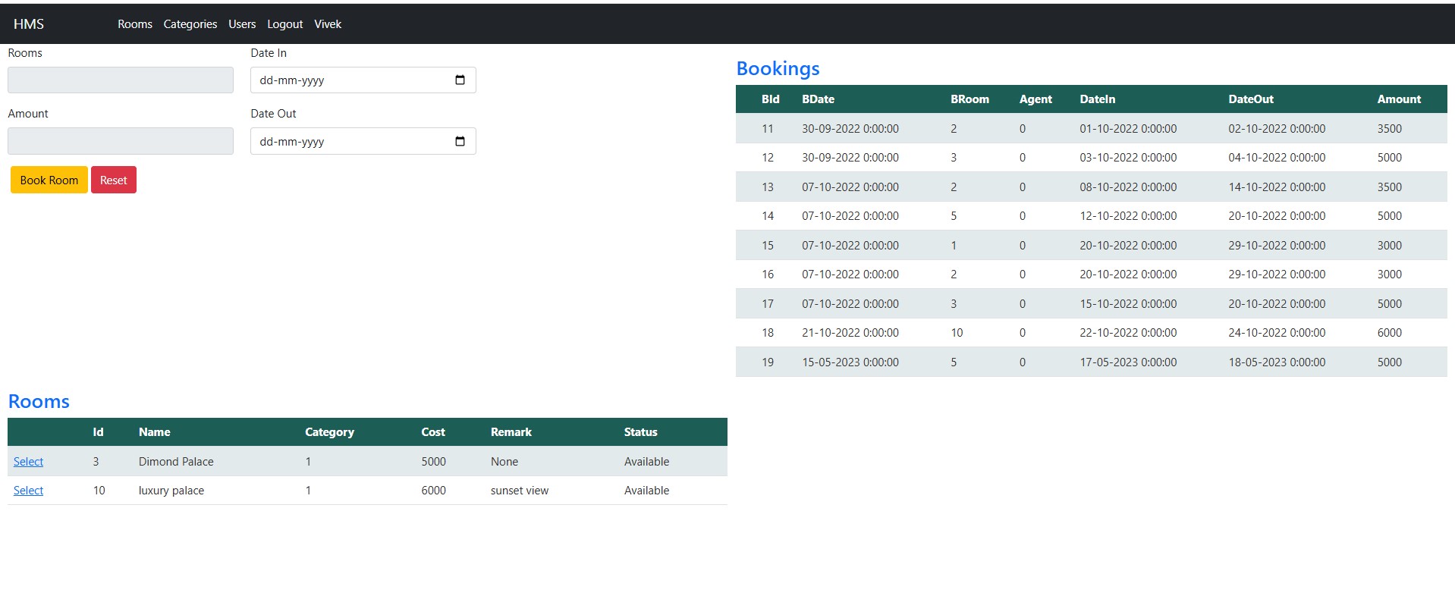Click booking ID 19 cell

[768, 362]
